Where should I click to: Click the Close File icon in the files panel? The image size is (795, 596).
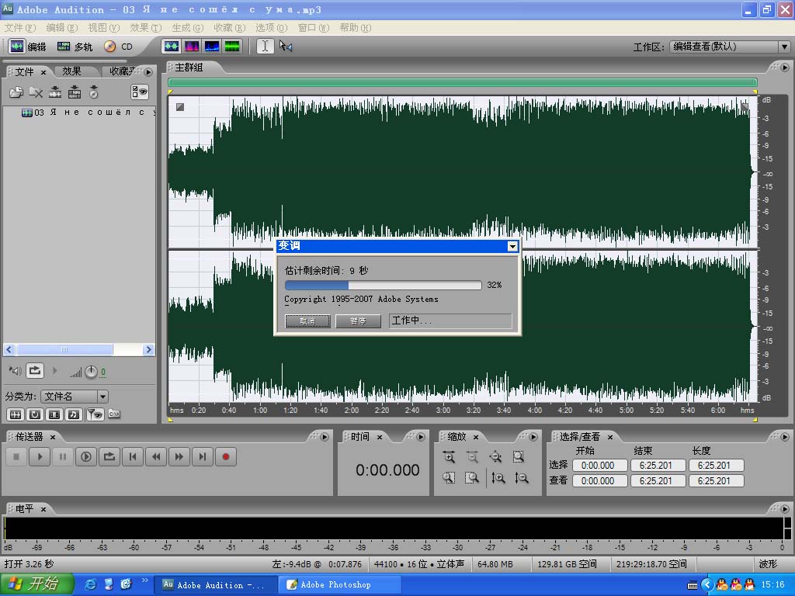pyautogui.click(x=36, y=92)
